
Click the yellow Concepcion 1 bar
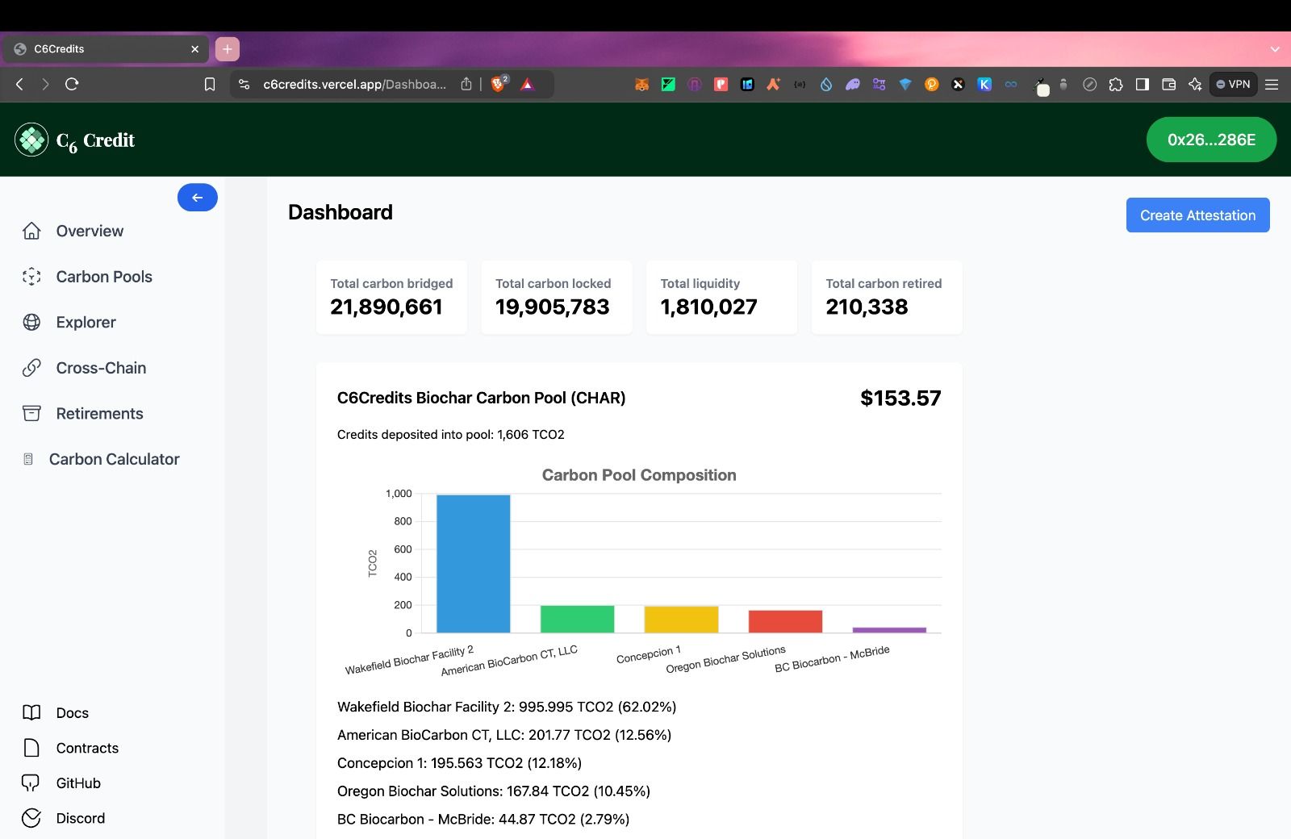coord(681,620)
